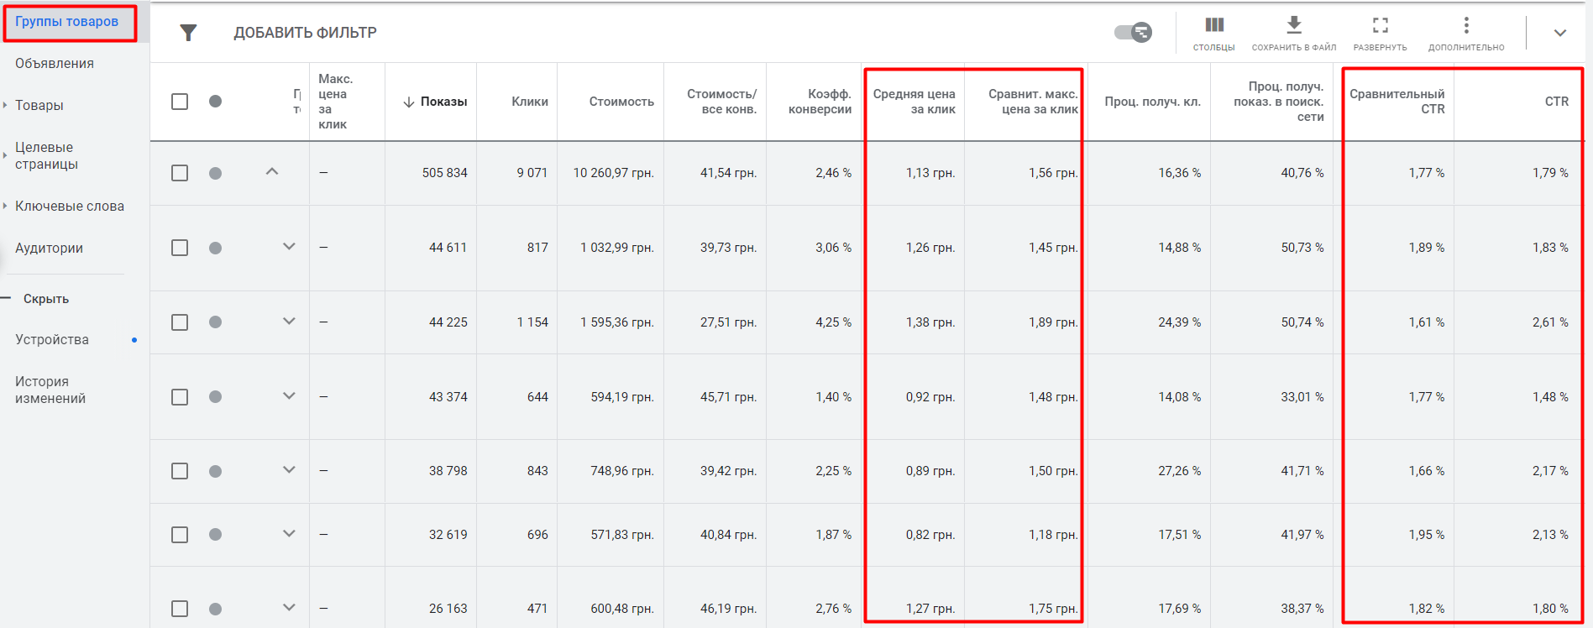
Task: Sort by the Клики column header
Action: (x=529, y=102)
